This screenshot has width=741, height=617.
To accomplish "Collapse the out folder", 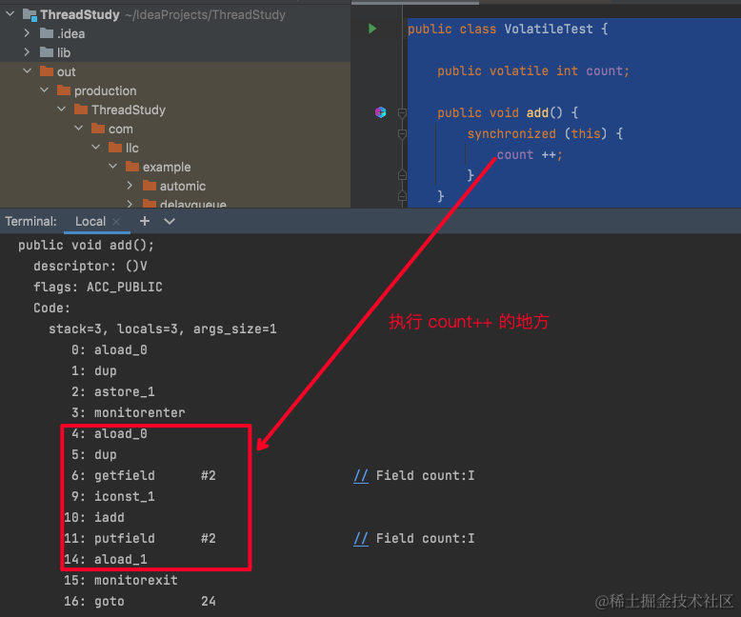I will click(x=27, y=70).
